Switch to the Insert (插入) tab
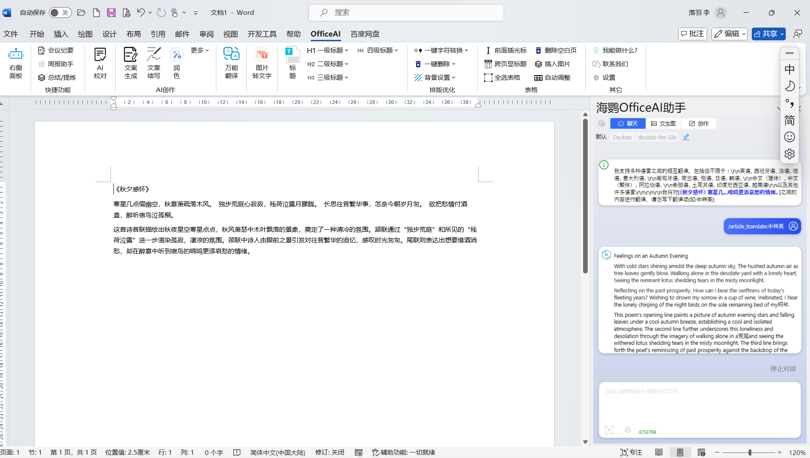Image resolution: width=810 pixels, height=458 pixels. coord(61,34)
